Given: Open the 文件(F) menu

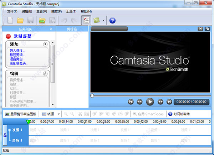Looking at the screenshot, I should pos(12,11).
